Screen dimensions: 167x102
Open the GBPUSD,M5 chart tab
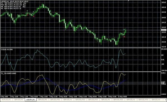[42, 100]
